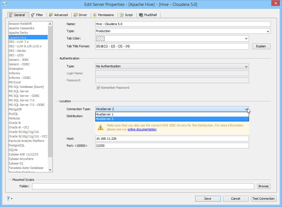Switch to the Driver tab
282x207 pixels.
point(80,15)
